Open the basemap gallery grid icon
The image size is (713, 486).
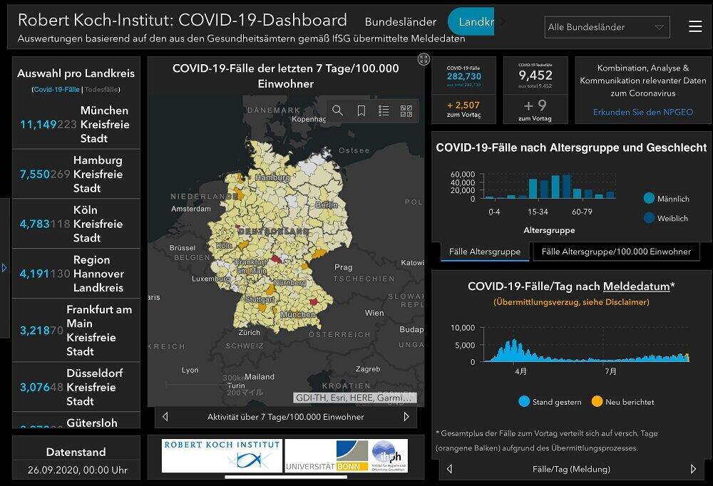pyautogui.click(x=406, y=110)
